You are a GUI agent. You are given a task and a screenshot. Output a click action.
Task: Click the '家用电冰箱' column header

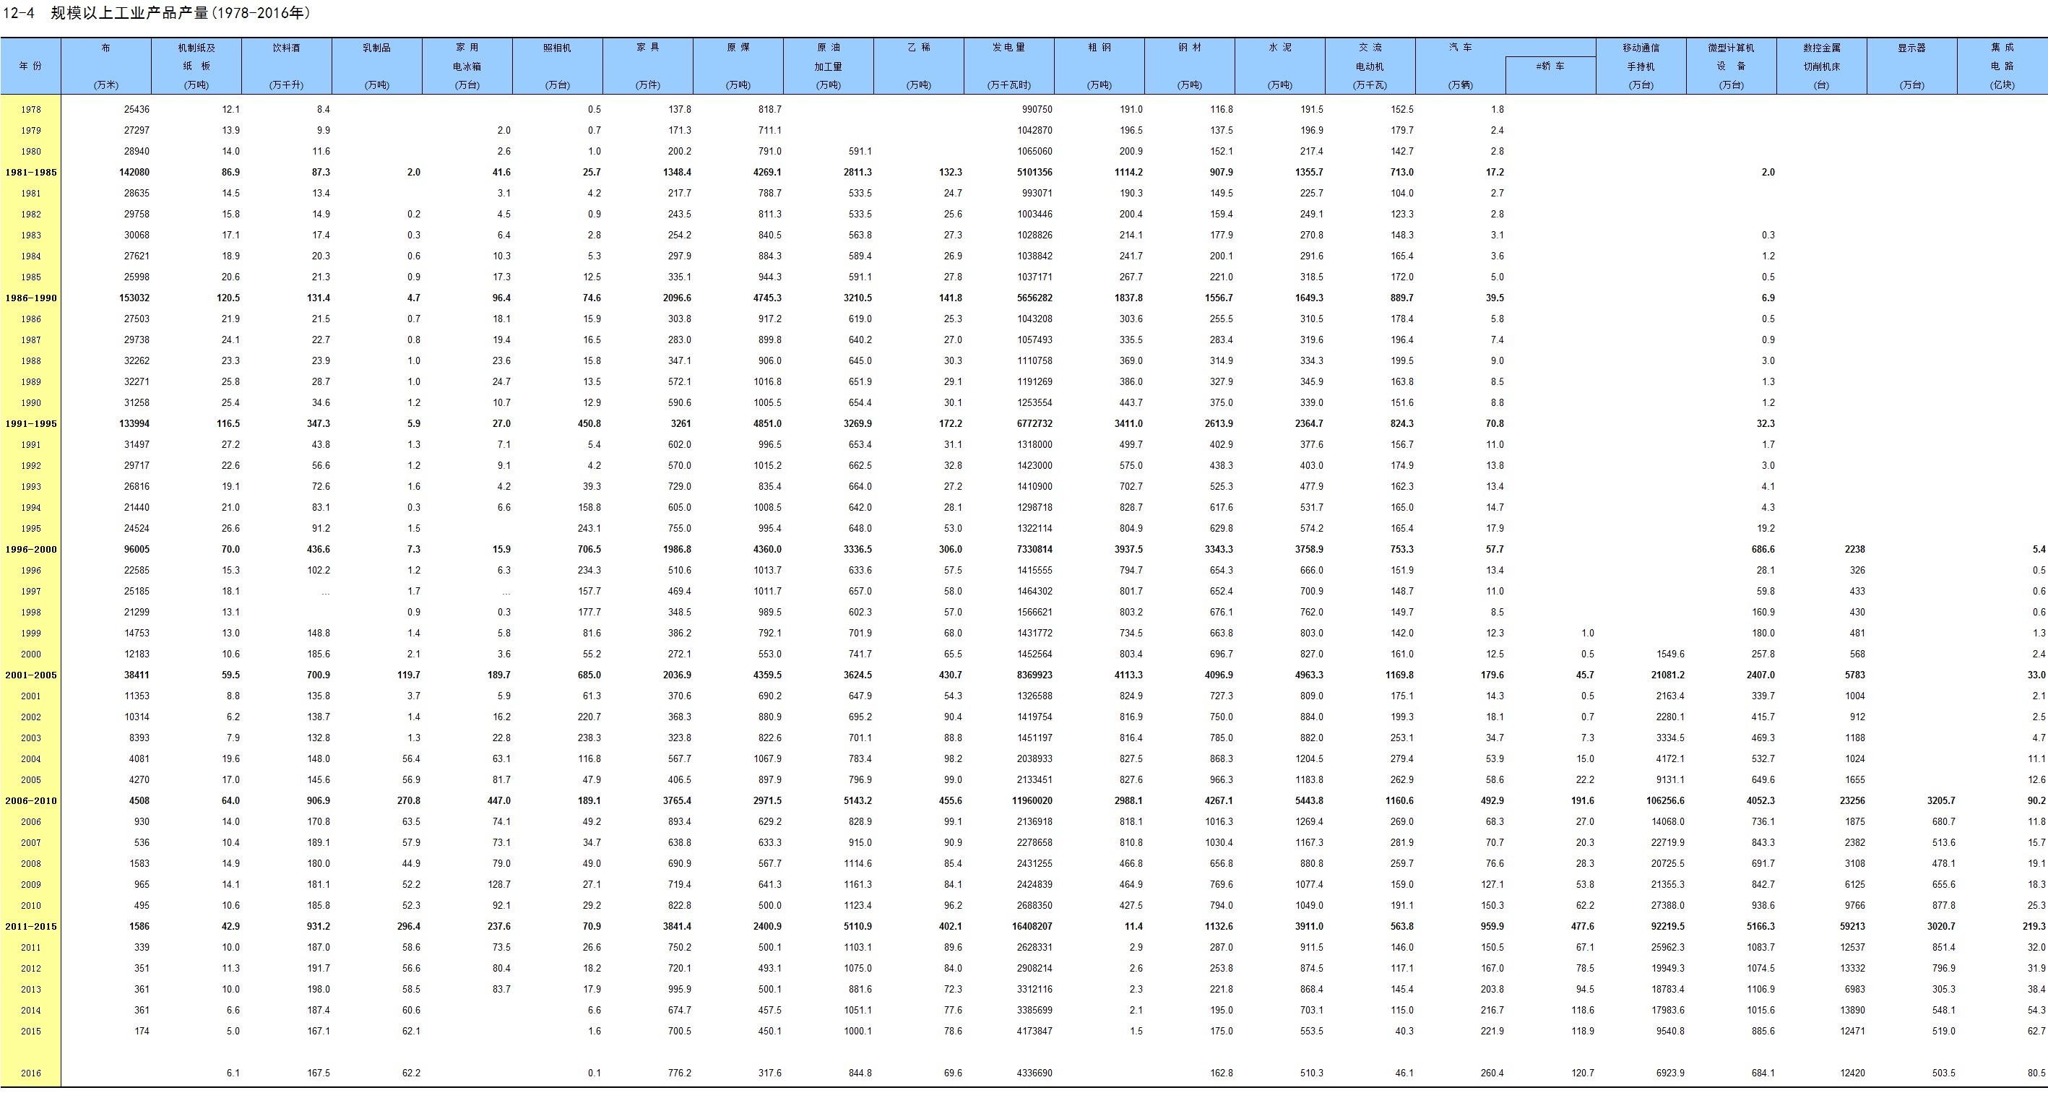click(x=467, y=66)
